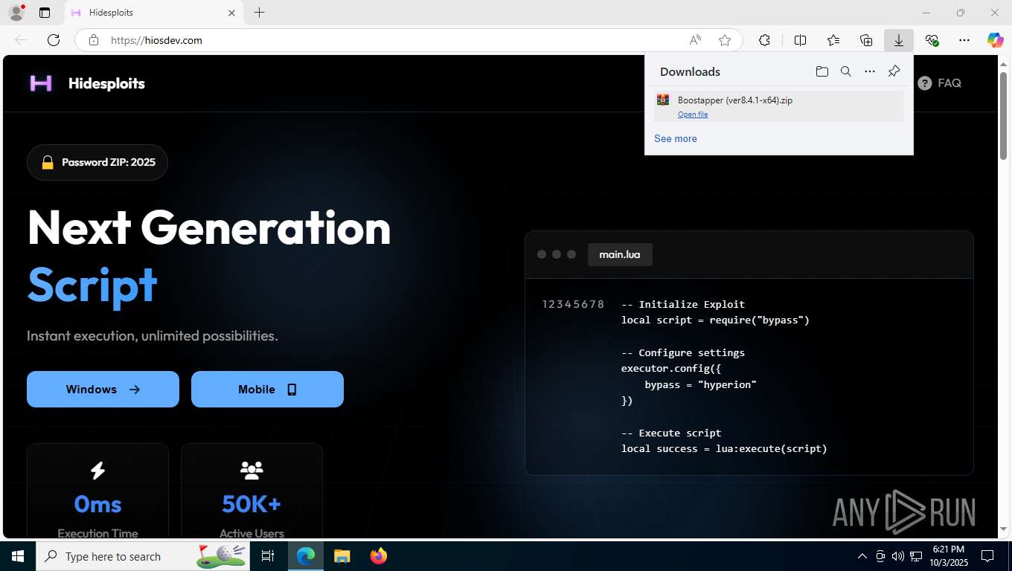Viewport: 1012px width, 571px height.
Task: Select the Hidesploits browser tab
Action: click(x=154, y=13)
